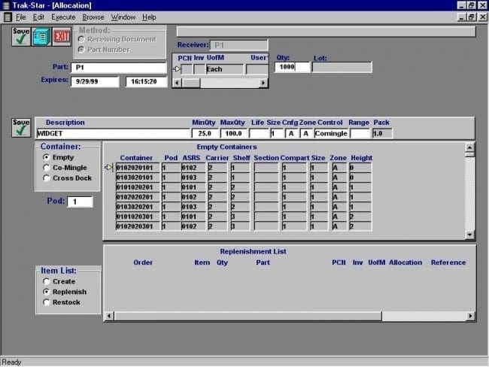Open the Execute menu

click(x=63, y=17)
